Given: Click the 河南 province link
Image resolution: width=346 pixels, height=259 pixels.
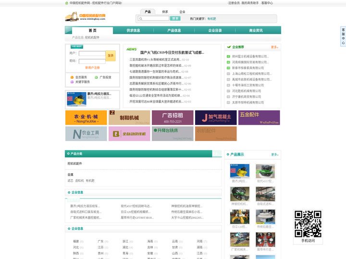Looking at the screenshot, I should pyautogui.click(x=200, y=241).
